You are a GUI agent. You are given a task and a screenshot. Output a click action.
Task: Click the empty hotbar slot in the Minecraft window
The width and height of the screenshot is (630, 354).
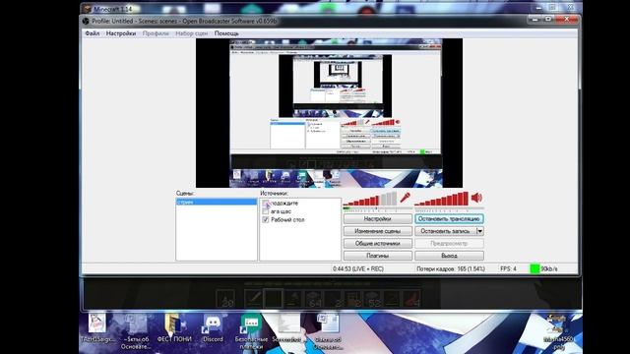(x=274, y=299)
